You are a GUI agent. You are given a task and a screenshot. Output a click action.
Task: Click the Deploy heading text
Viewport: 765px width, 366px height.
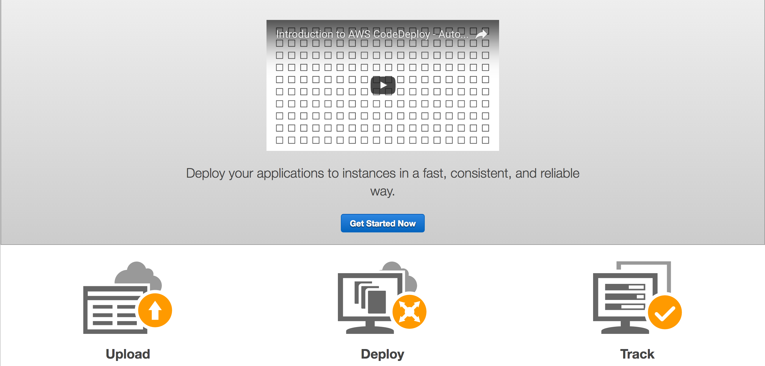pos(382,354)
